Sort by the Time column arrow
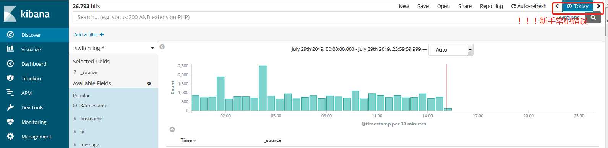 pyautogui.click(x=195, y=141)
